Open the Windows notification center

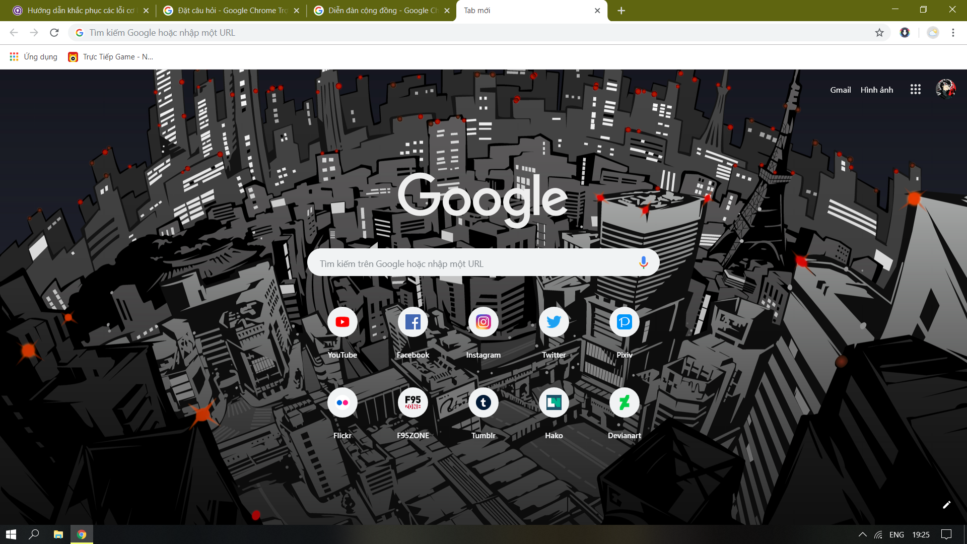click(x=946, y=534)
